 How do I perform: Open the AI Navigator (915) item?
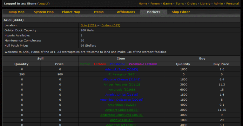(122, 74)
